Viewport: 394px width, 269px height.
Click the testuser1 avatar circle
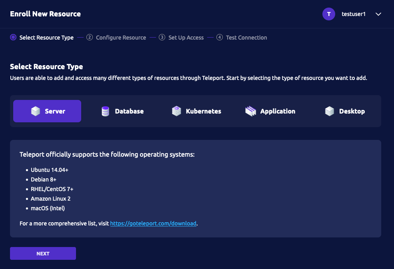[x=329, y=14]
